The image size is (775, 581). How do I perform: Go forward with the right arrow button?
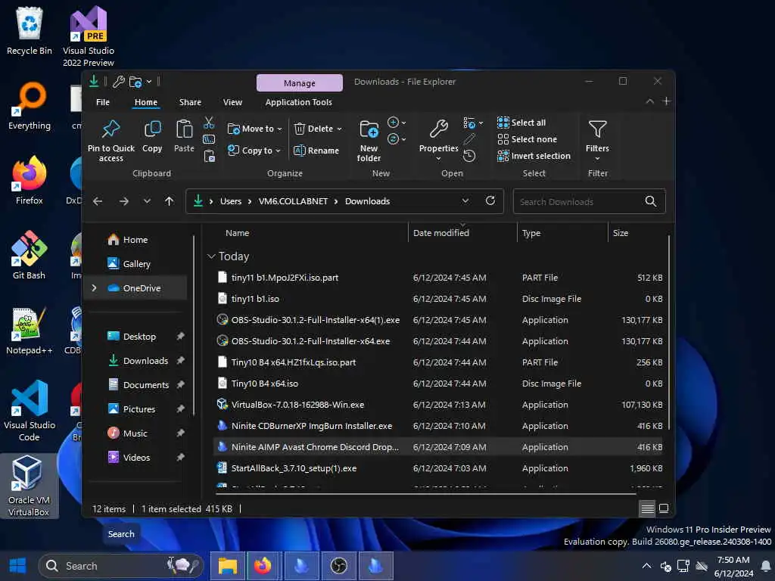pyautogui.click(x=123, y=201)
